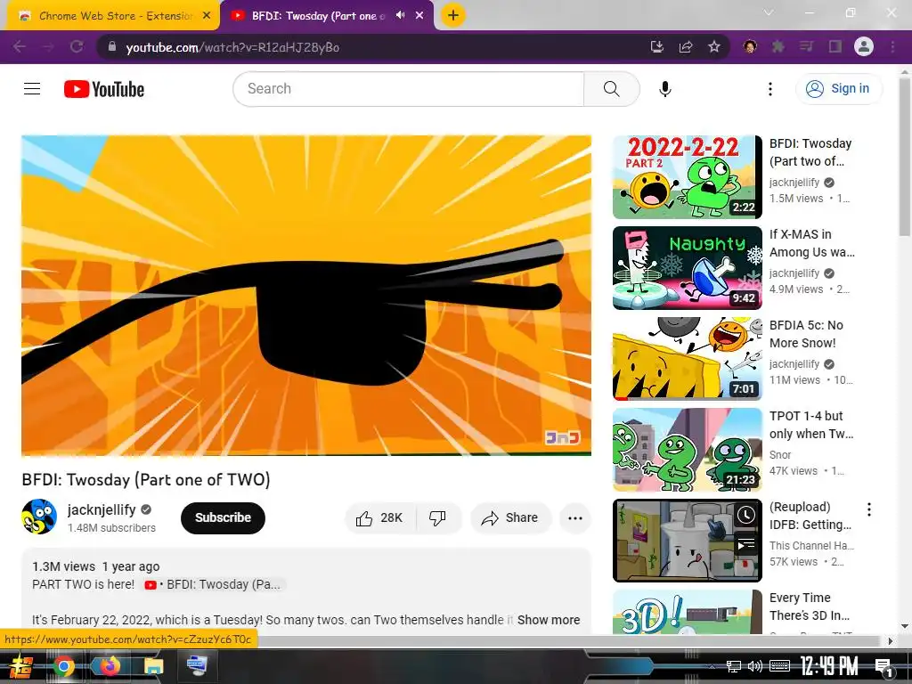This screenshot has width=912, height=684.
Task: Open Twosday Part two thumbnail
Action: 688,177
